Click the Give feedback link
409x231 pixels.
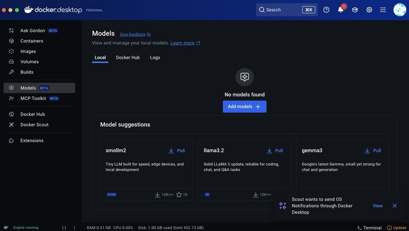pyautogui.click(x=133, y=35)
